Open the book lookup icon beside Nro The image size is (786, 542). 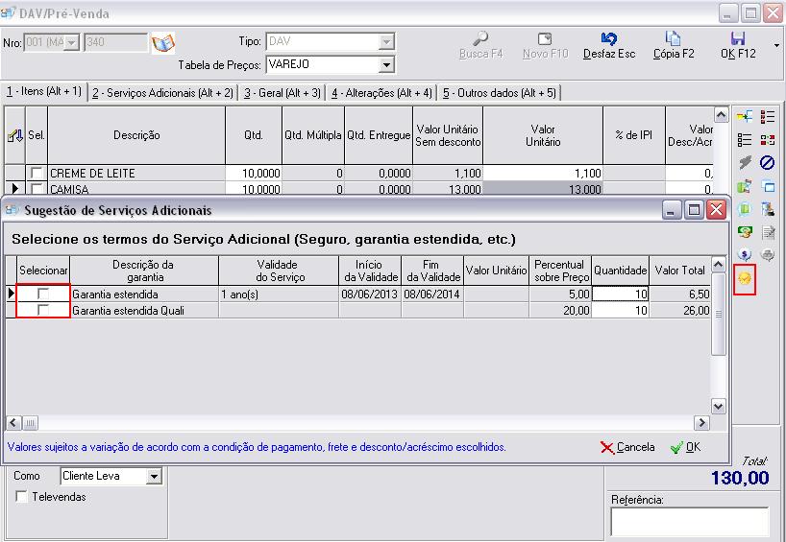163,43
